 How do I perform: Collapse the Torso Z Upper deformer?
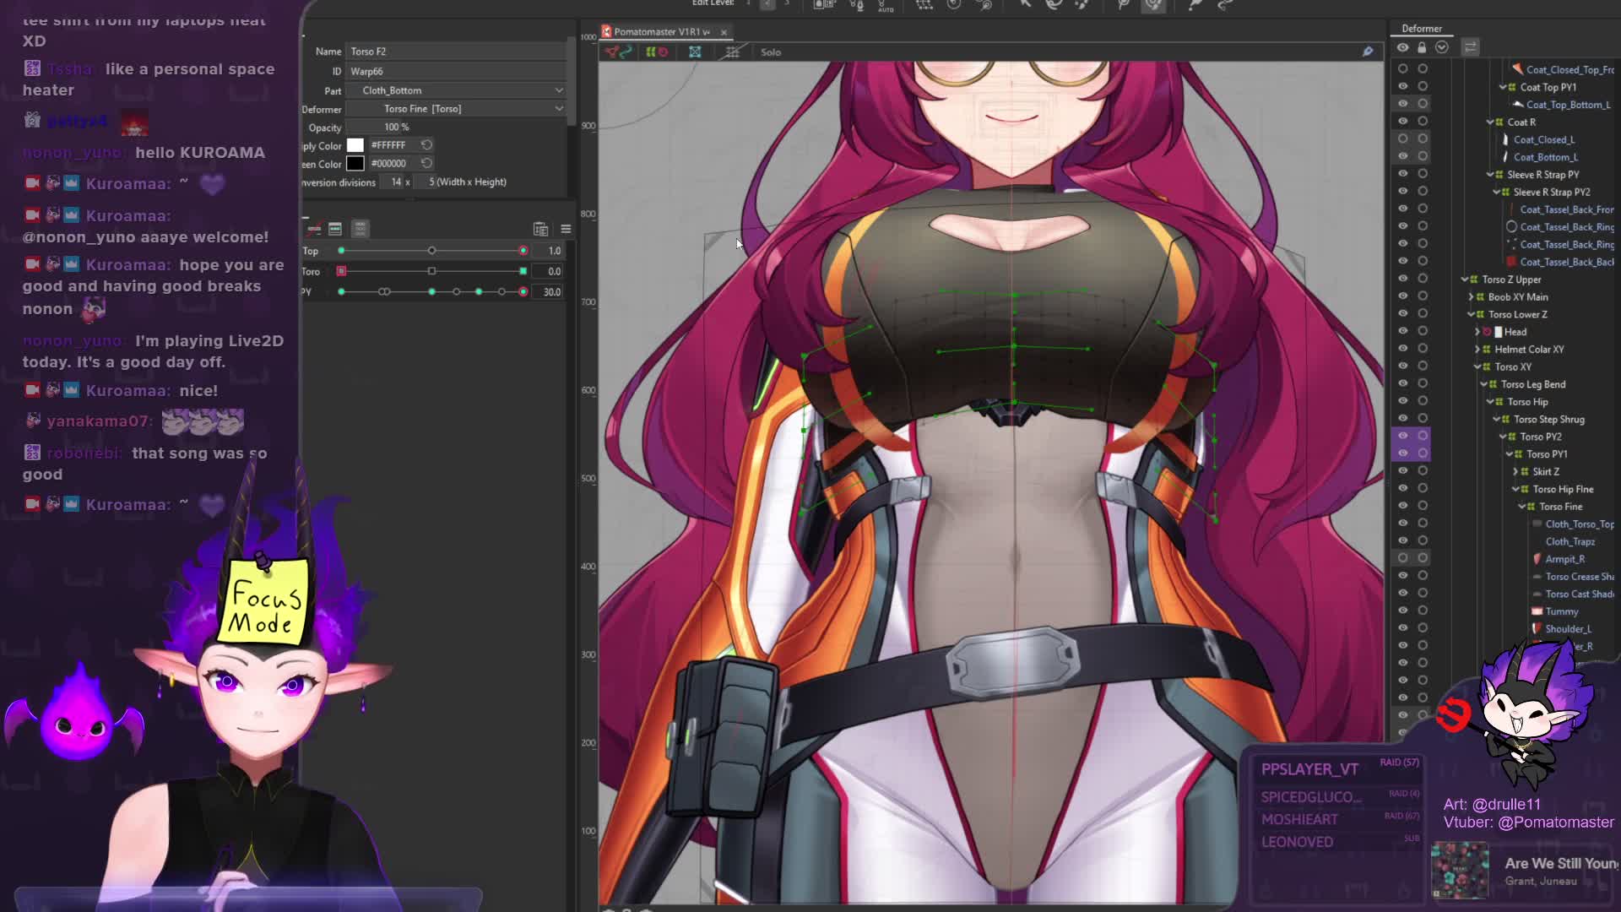pyautogui.click(x=1465, y=280)
